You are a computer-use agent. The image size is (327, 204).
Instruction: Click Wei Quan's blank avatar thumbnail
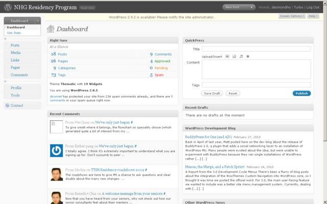point(56,127)
